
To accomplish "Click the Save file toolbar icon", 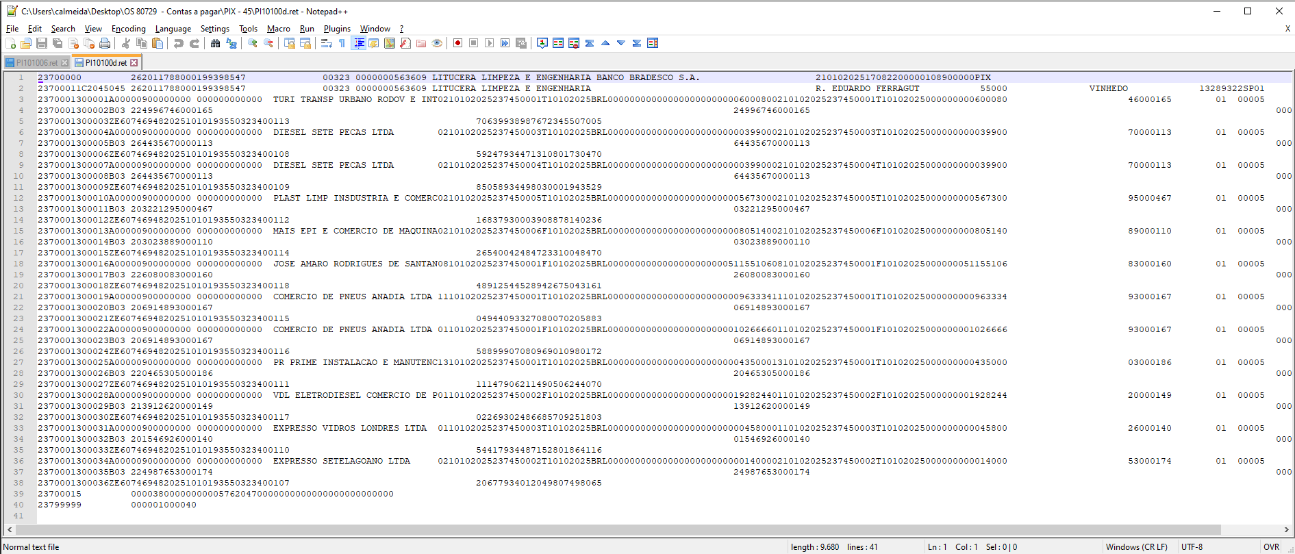I will tap(42, 43).
